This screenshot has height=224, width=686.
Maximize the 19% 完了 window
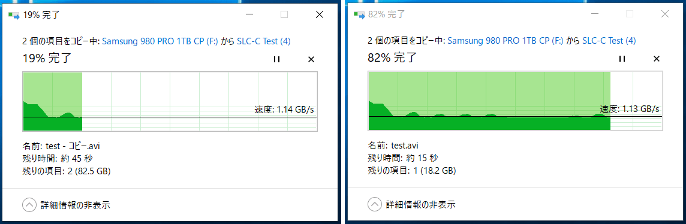[x=284, y=14]
